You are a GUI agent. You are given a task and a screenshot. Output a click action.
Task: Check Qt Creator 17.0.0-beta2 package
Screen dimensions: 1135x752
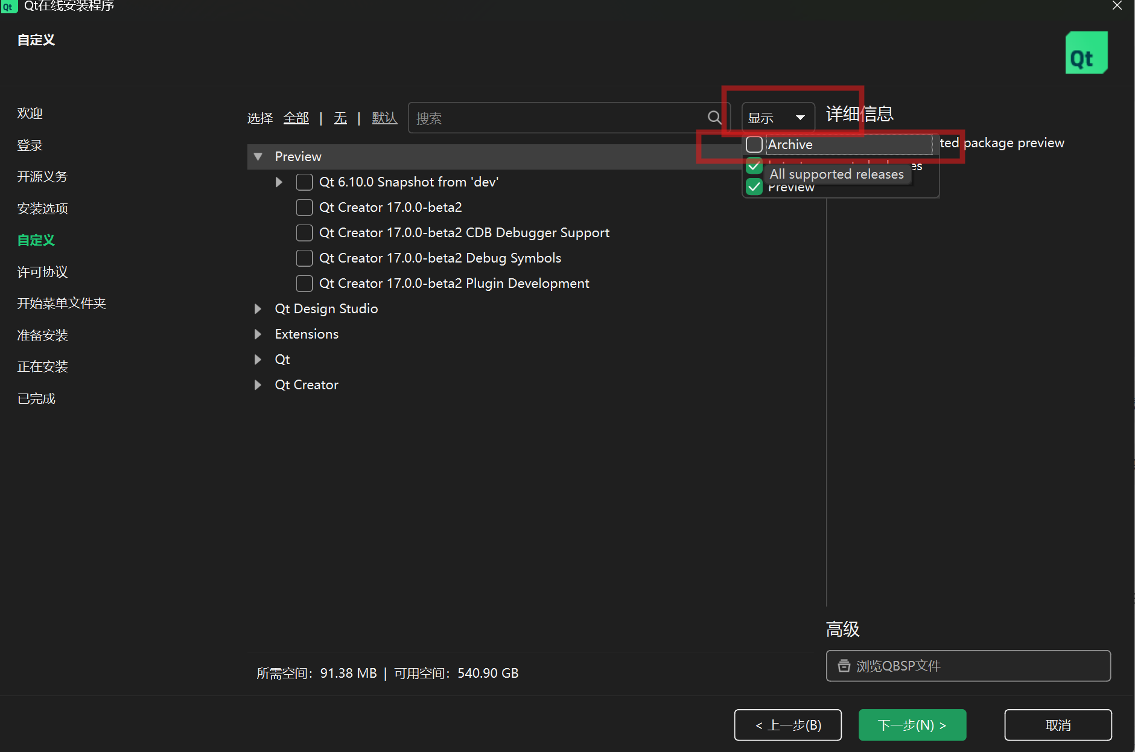[305, 207]
